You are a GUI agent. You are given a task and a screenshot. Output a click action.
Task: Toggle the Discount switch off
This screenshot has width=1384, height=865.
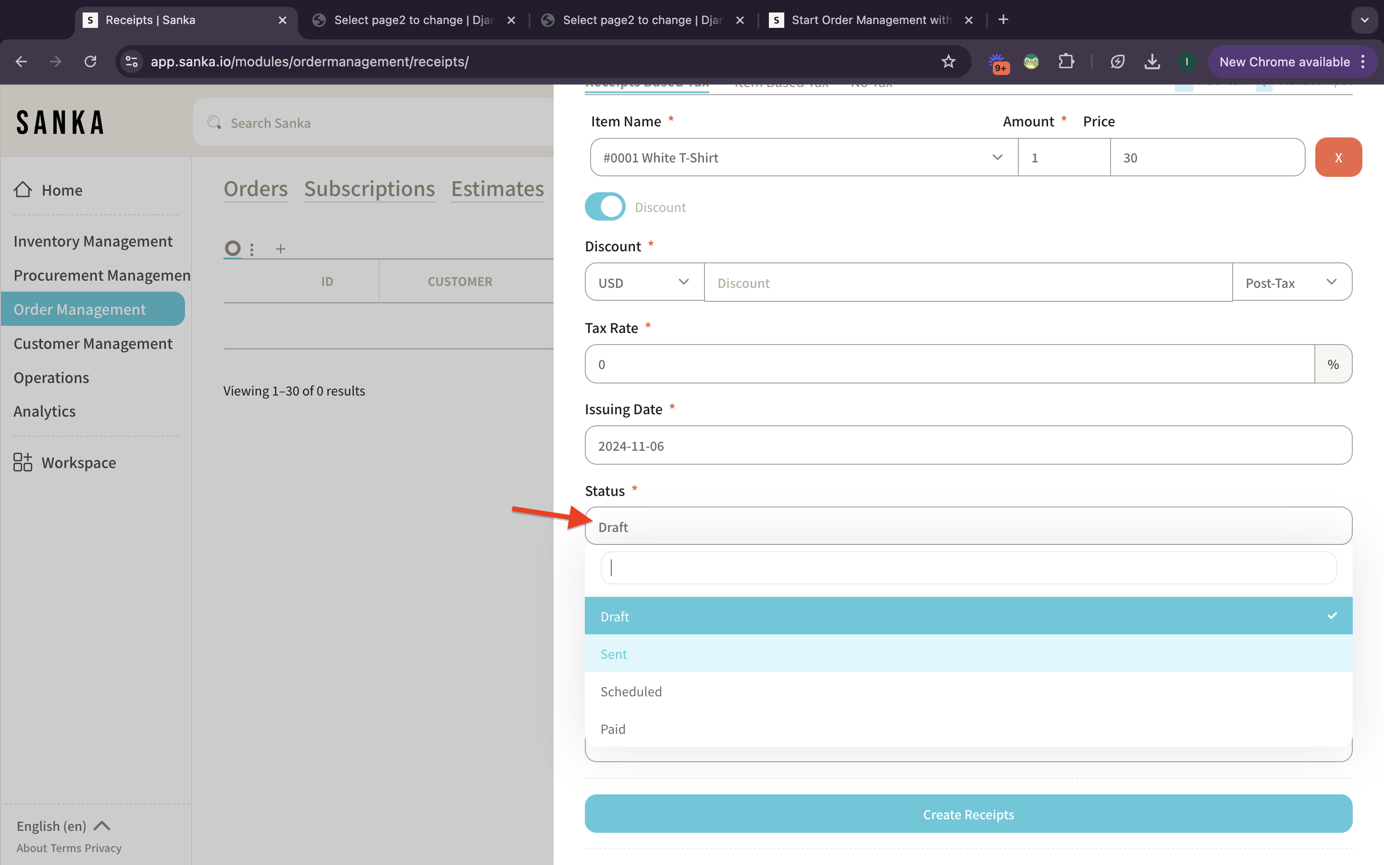pos(605,207)
